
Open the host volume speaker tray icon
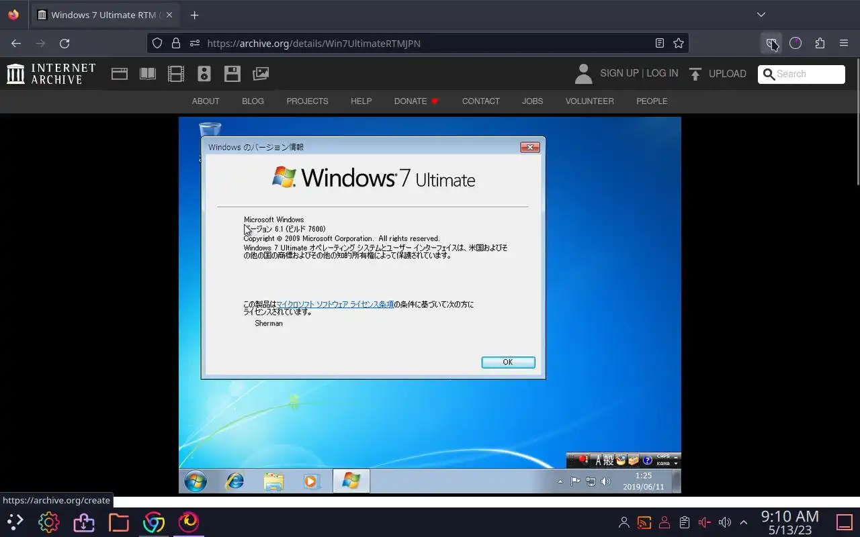click(x=724, y=522)
